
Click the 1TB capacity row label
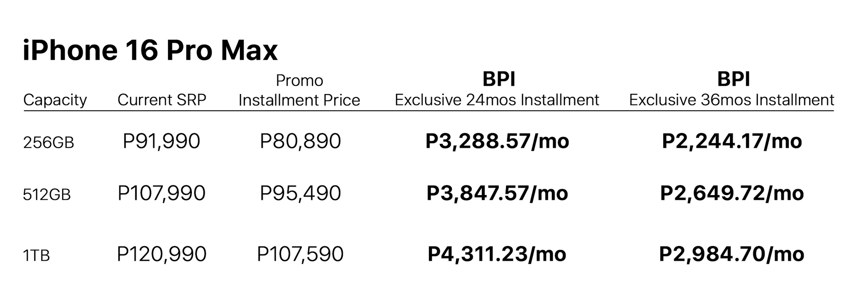click(36, 256)
